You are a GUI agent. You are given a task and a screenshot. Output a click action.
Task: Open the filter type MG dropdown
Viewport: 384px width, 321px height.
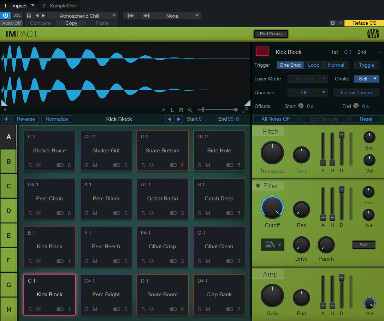pos(272,245)
